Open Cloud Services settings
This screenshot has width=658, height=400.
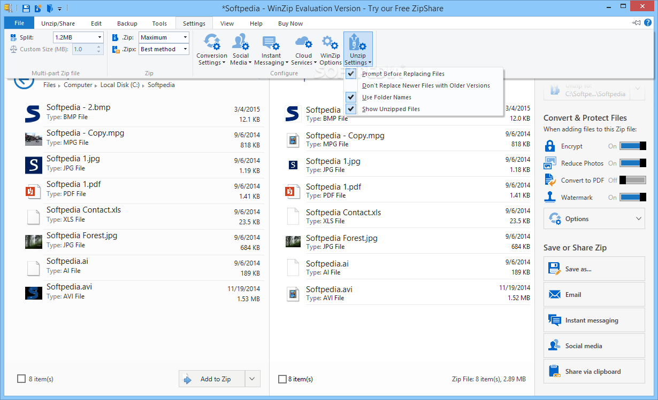(303, 49)
